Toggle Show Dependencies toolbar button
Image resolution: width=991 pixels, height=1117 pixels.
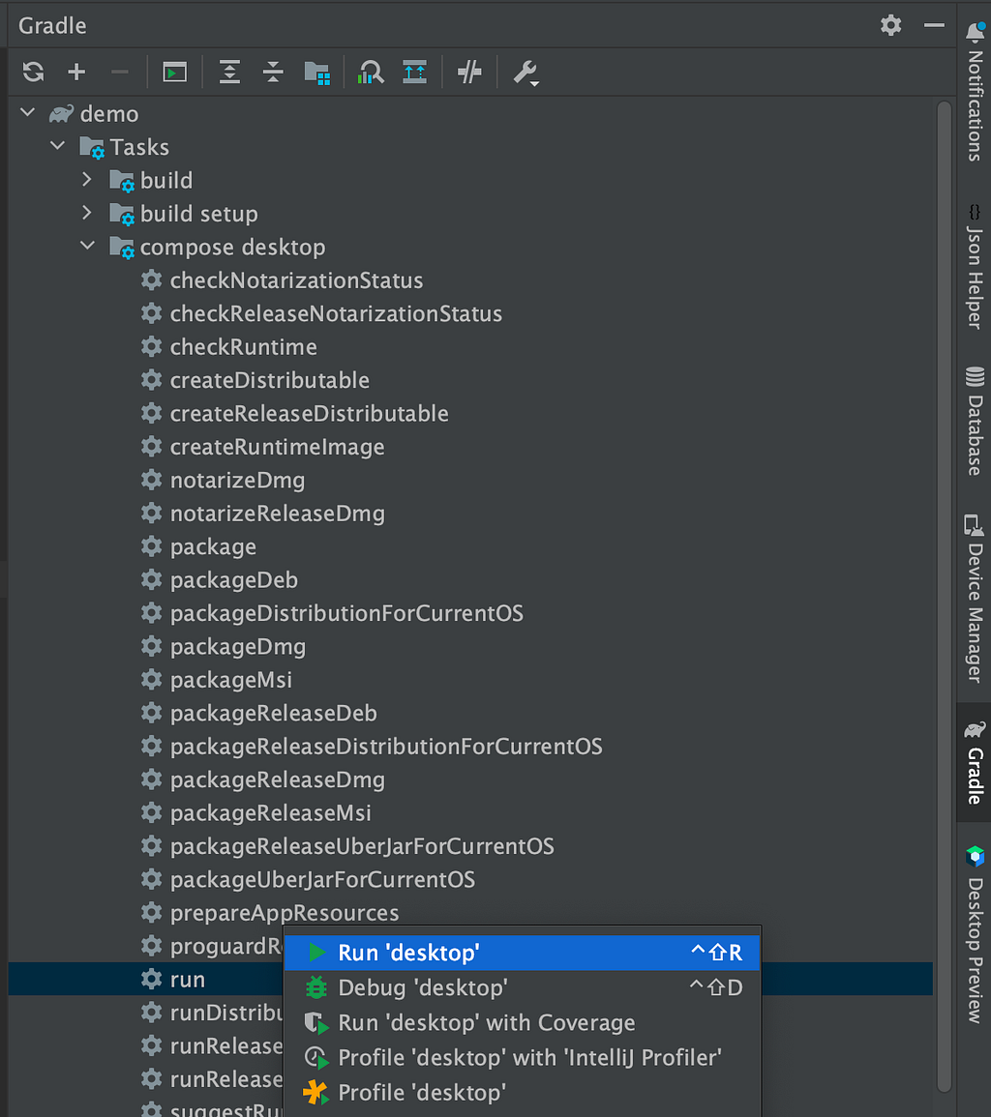pos(316,73)
